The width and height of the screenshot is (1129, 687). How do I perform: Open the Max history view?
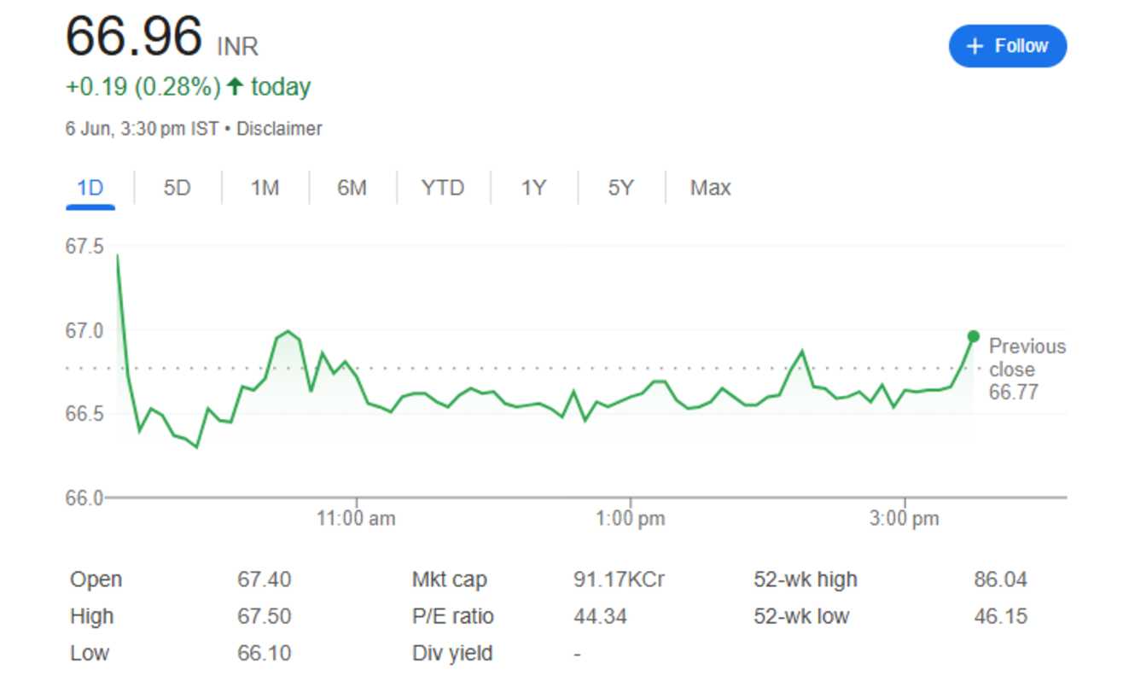pos(709,187)
